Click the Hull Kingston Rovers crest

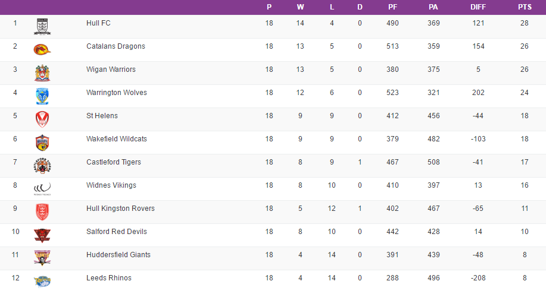coord(42,211)
